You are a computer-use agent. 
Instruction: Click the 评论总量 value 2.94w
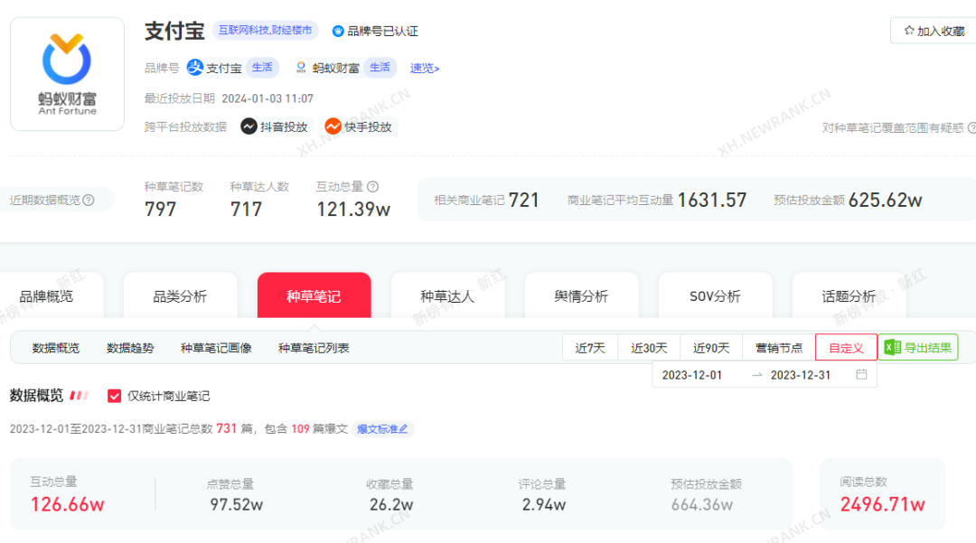(x=543, y=504)
